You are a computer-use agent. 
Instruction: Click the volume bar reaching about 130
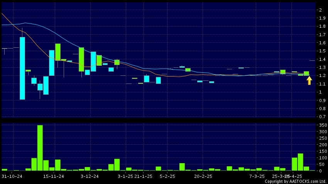click(300, 162)
